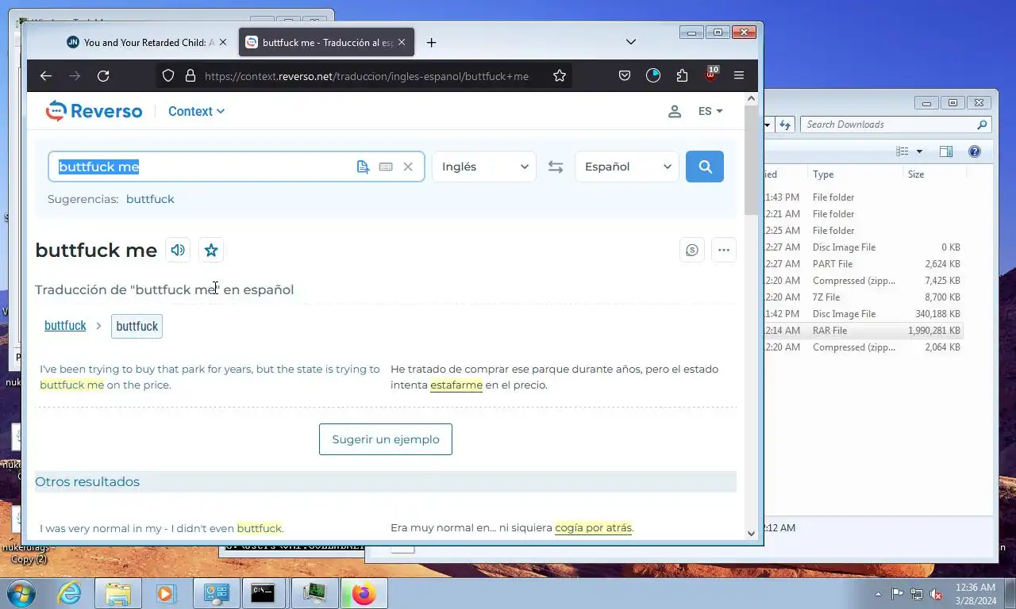The height and width of the screenshot is (609, 1016).
Task: Open Firefox application hamburger menu
Action: [x=739, y=76]
